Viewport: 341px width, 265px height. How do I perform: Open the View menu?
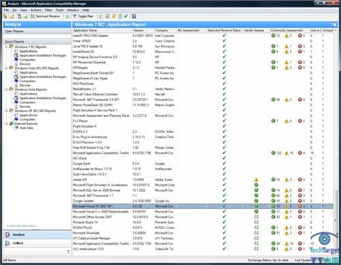pos(23,10)
